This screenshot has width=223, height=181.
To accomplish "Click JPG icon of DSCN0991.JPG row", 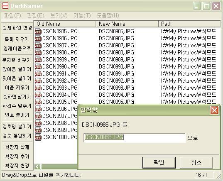I will point(38,74).
